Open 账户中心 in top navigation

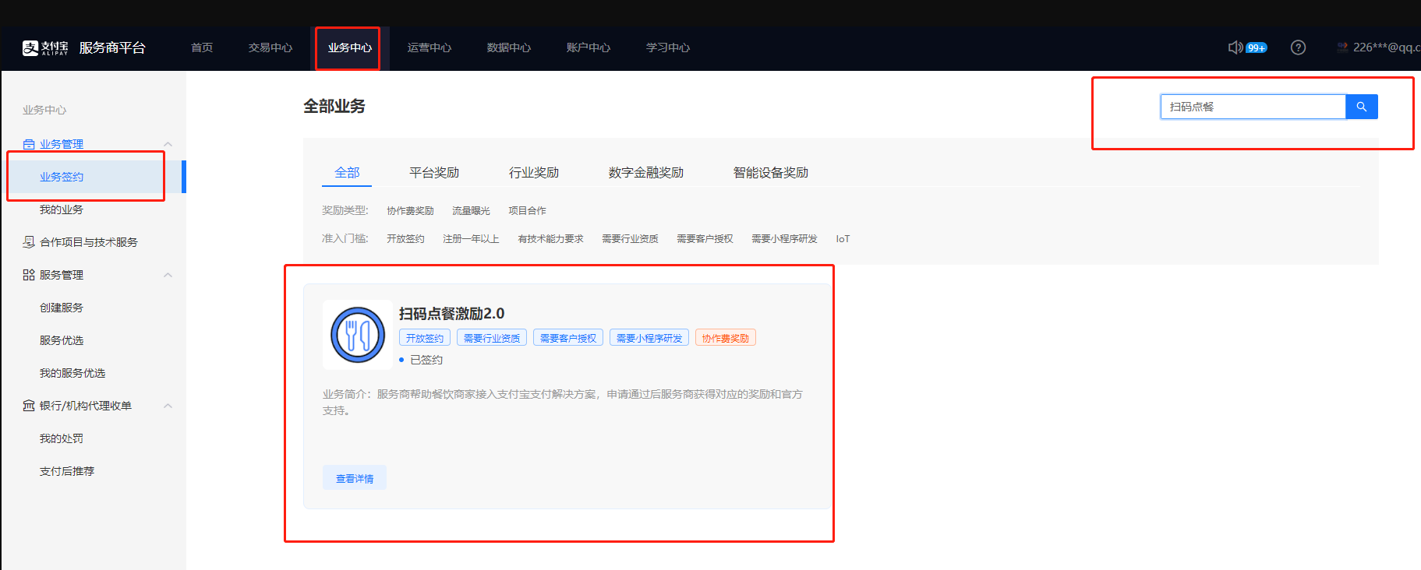tap(589, 47)
